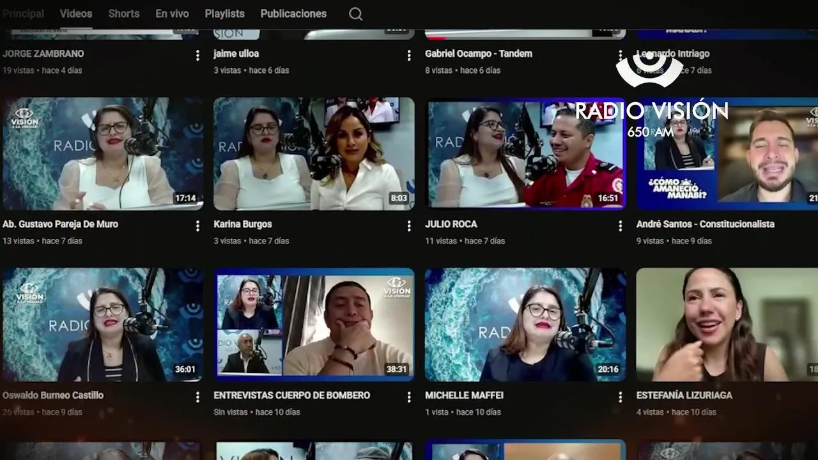Click ENTREVISTAS CUERPO DE BOMBERO title

[292, 395]
